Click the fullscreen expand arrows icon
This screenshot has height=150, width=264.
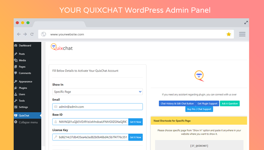[246, 23]
